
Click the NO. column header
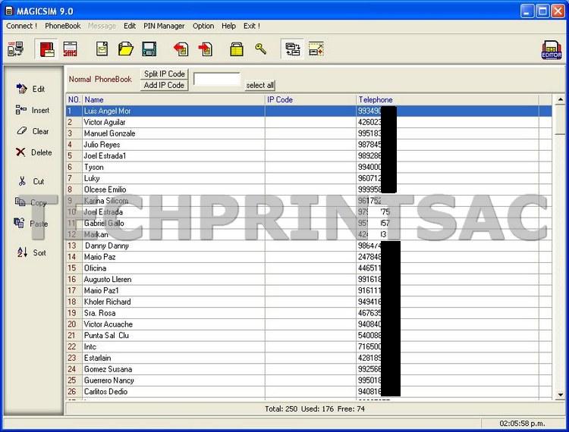point(74,100)
